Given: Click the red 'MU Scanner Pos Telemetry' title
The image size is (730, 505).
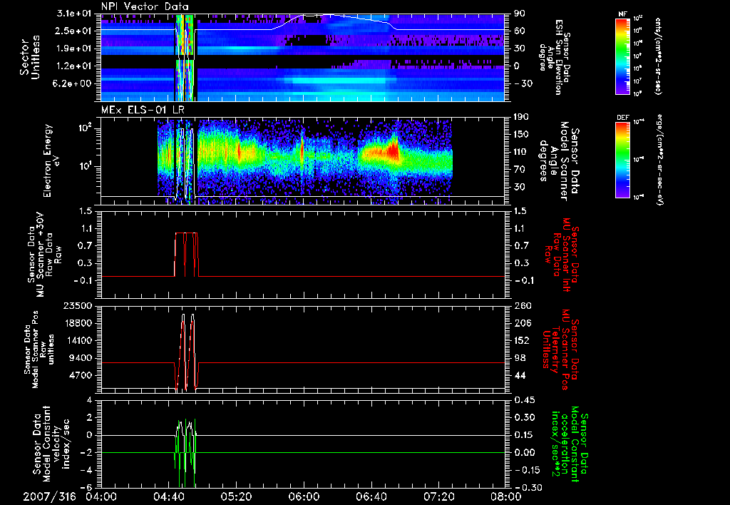Looking at the screenshot, I should point(560,350).
